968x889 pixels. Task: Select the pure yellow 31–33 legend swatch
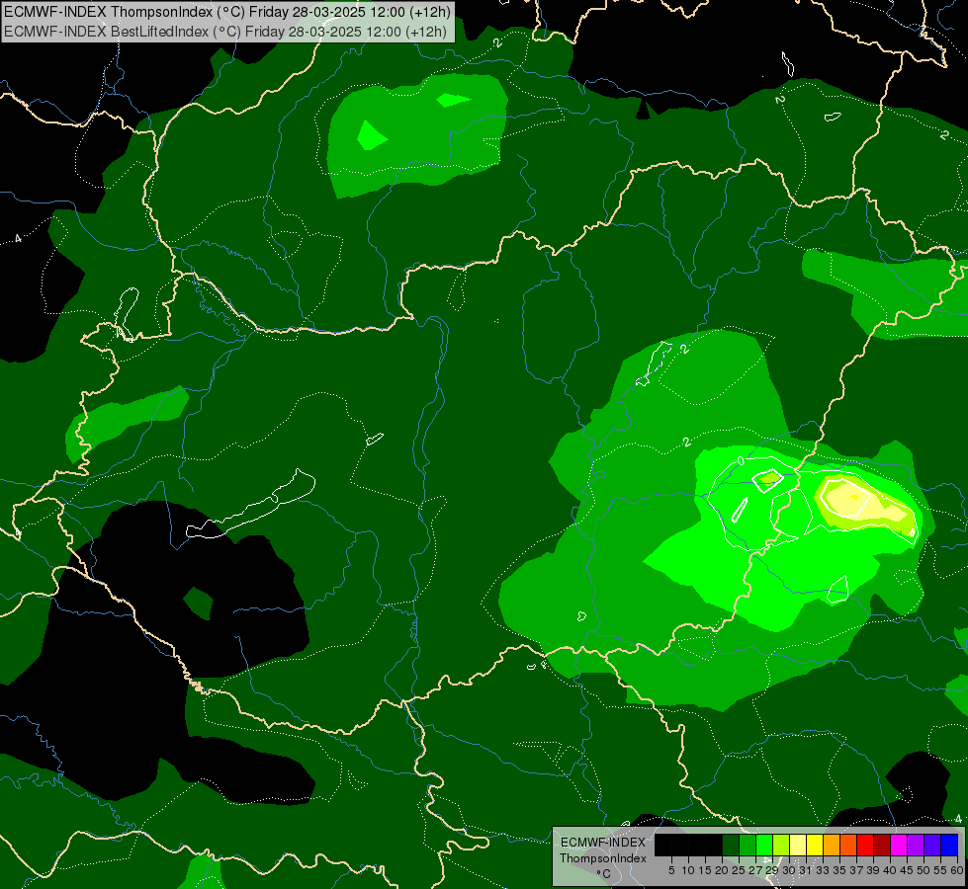[815, 845]
